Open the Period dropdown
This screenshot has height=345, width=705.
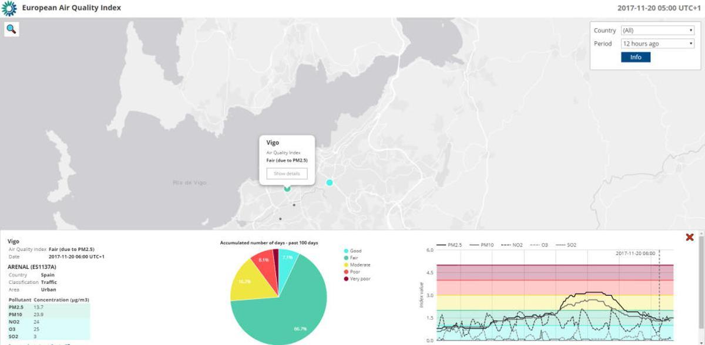tap(658, 43)
